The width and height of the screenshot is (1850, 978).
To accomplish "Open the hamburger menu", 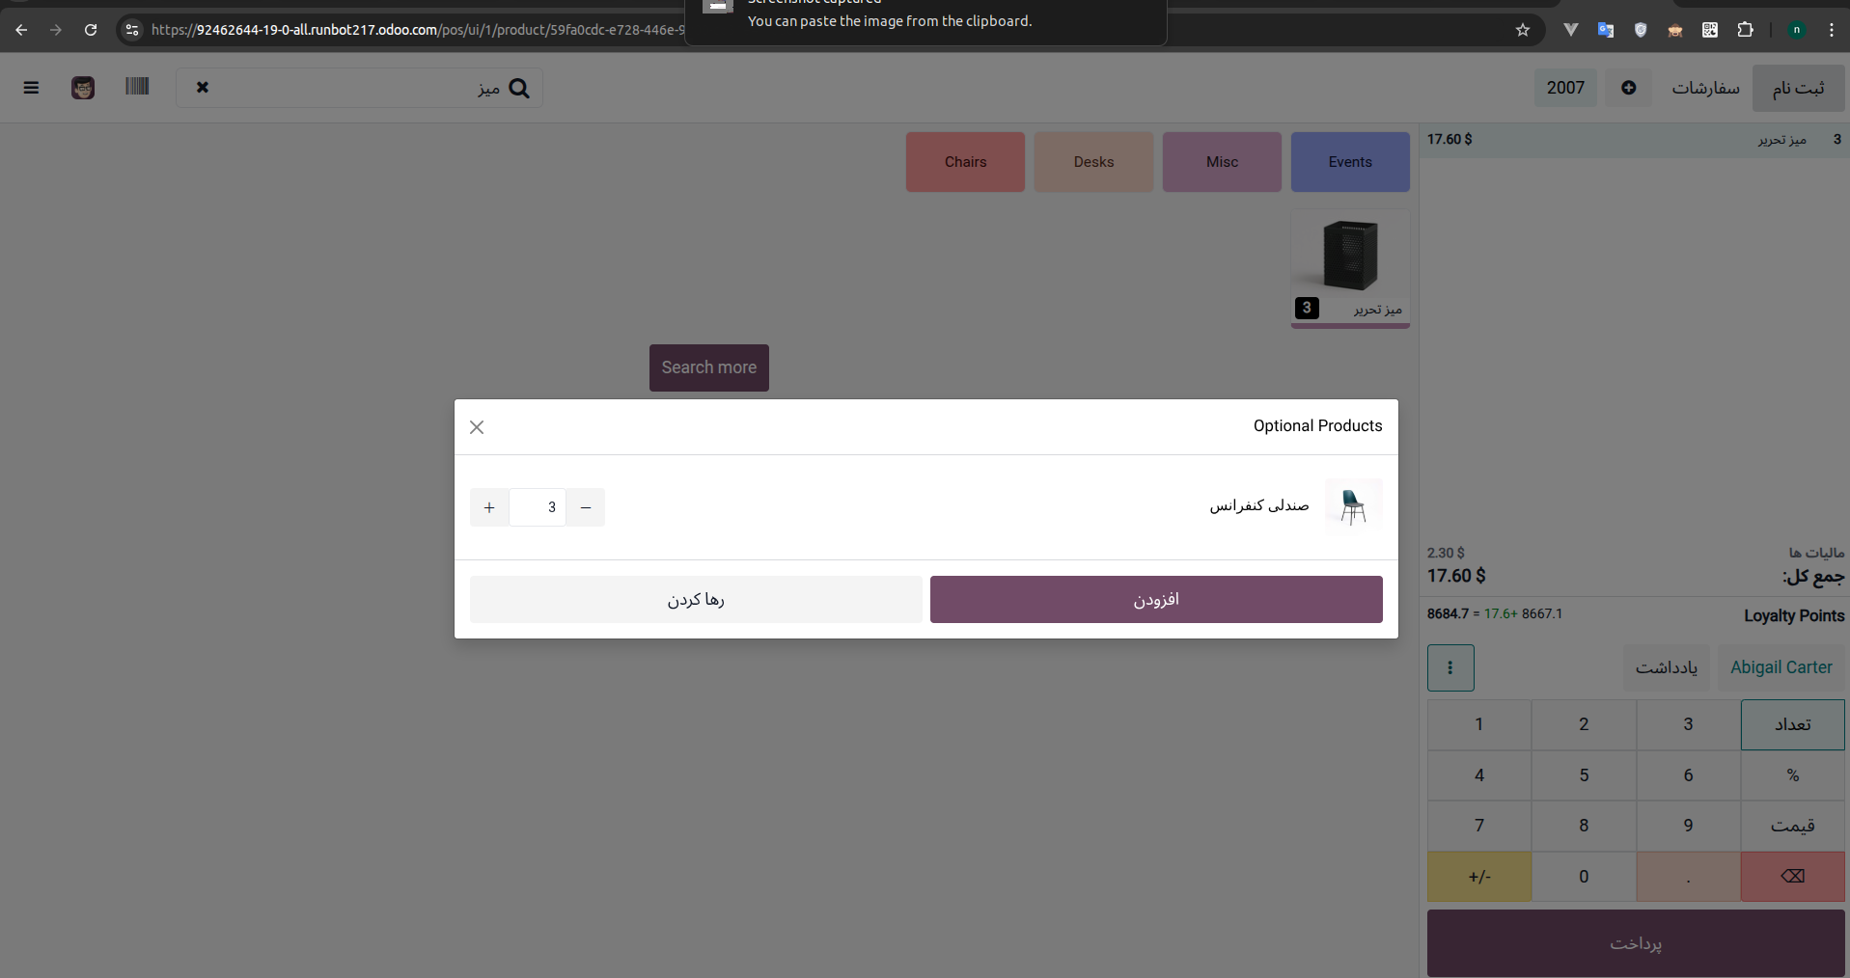I will click(31, 88).
